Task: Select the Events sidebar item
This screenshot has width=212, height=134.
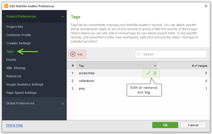Action: click(11, 60)
